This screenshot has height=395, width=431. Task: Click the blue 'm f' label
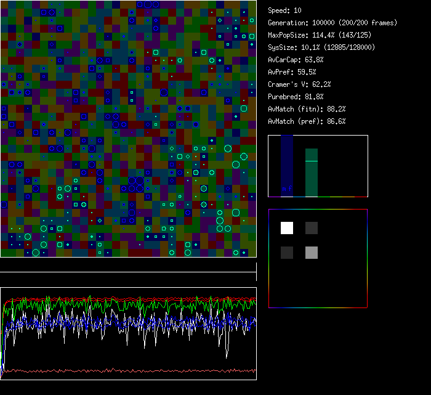pyautogui.click(x=287, y=189)
